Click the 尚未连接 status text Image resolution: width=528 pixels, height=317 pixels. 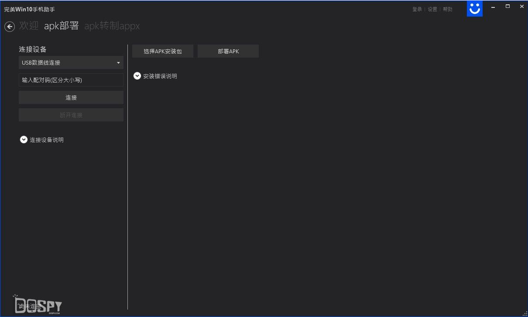30,307
